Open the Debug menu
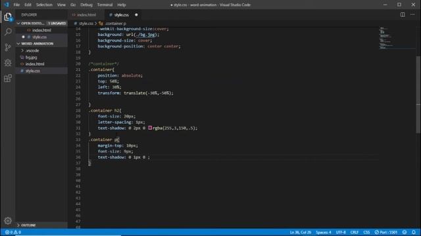 click(x=86, y=5)
